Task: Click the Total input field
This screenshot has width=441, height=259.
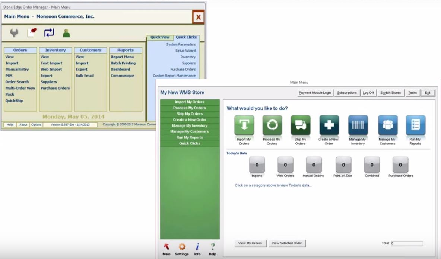Action: click(407, 243)
